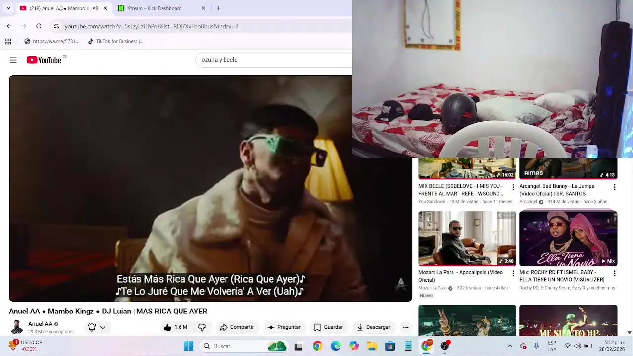633x356 pixels.
Task: Open Mozart La Para Apocalipsis thumbnail
Action: [467, 238]
